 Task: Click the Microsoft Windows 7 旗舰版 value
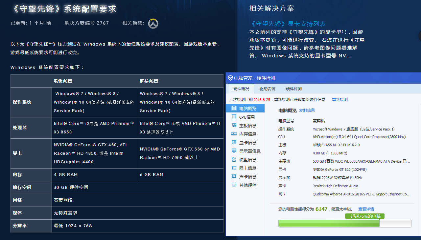[354, 129]
